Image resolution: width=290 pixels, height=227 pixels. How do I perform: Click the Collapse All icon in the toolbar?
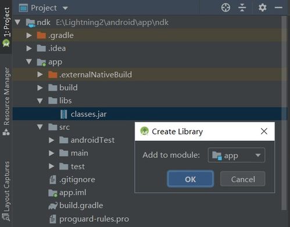pyautogui.click(x=242, y=8)
